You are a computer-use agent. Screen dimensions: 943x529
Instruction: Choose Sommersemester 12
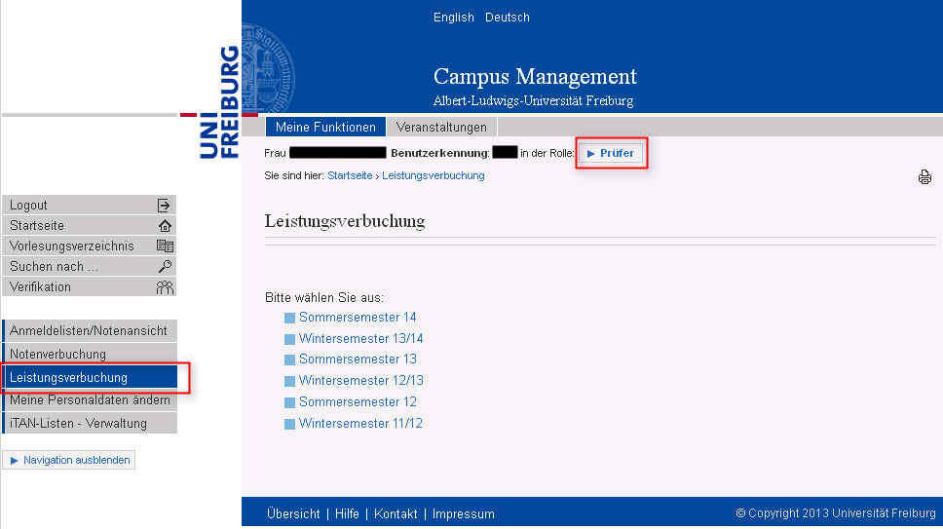tap(358, 401)
